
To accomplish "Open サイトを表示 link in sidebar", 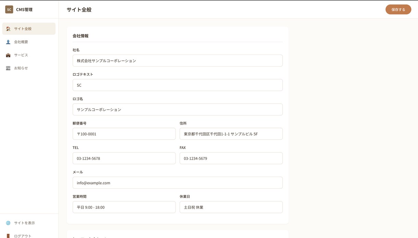I will pyautogui.click(x=29, y=223).
